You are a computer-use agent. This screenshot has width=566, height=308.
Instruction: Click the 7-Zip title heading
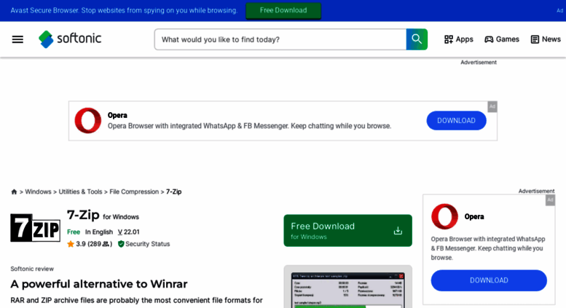(x=83, y=215)
